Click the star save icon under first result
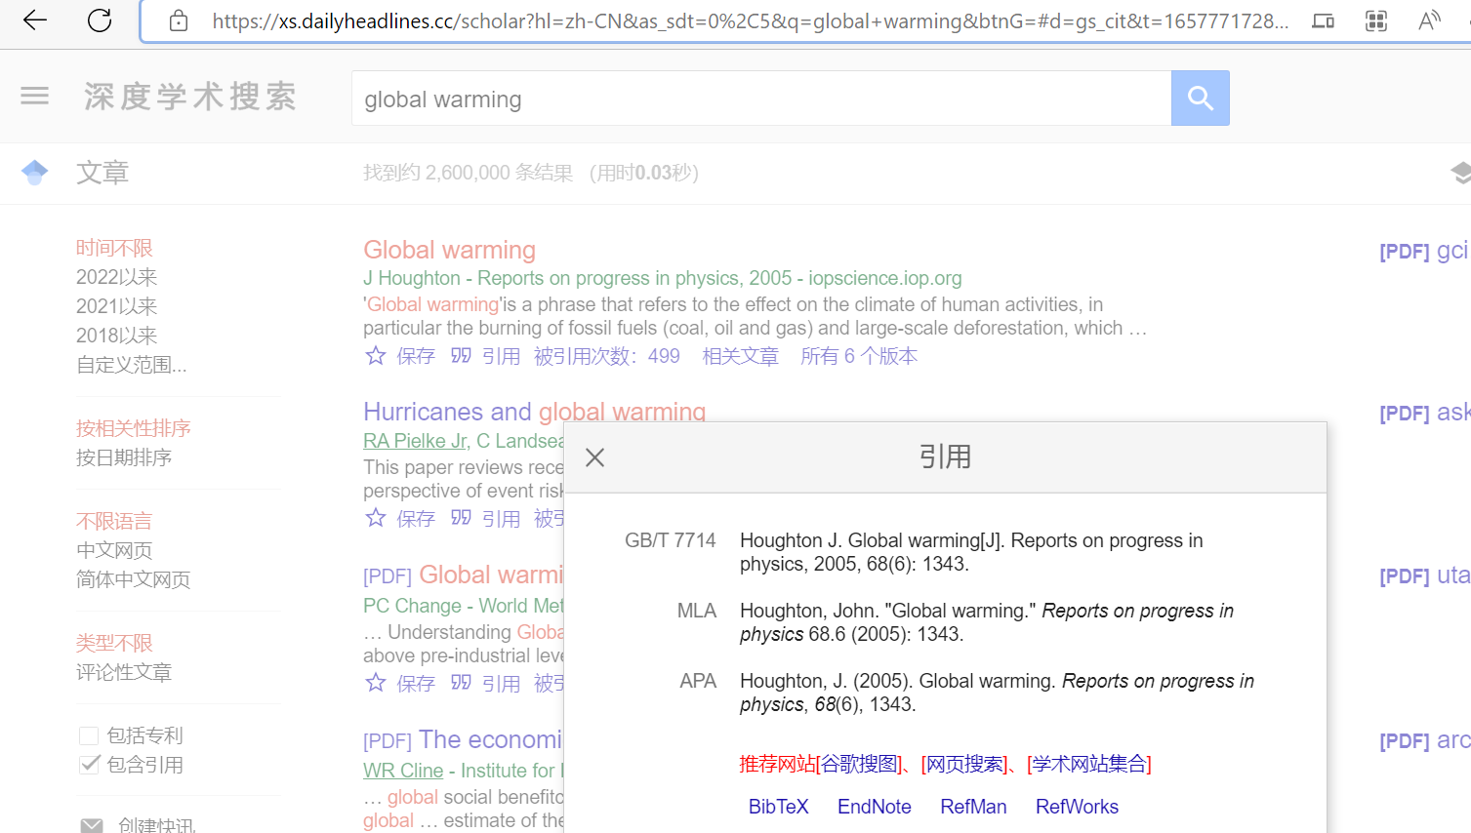This screenshot has height=833, width=1471. (376, 356)
